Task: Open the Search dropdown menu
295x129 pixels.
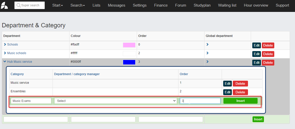Action: click(78, 5)
